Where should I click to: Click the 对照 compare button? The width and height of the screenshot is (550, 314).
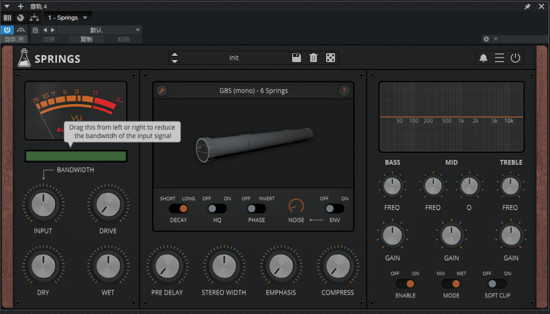coord(49,39)
